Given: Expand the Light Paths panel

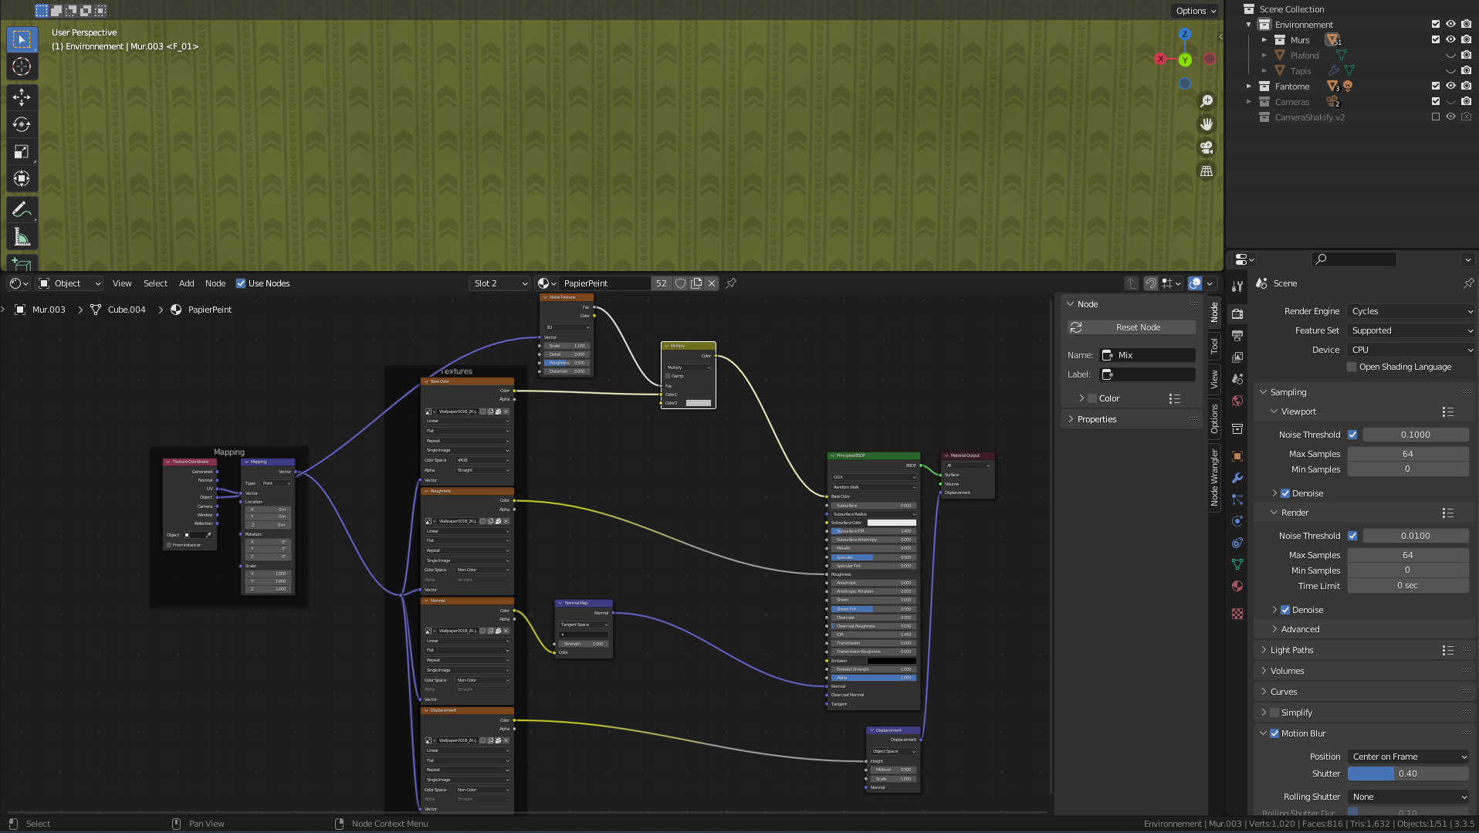Looking at the screenshot, I should (1291, 650).
